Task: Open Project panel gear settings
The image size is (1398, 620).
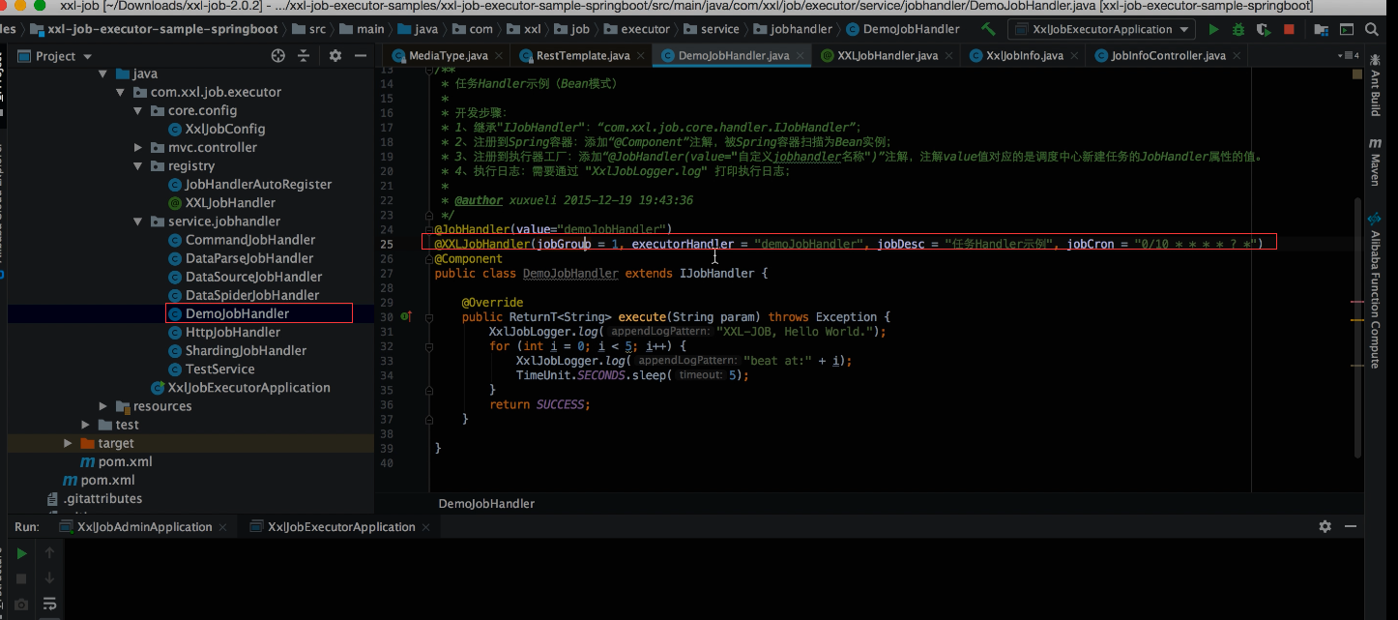Action: click(x=335, y=56)
